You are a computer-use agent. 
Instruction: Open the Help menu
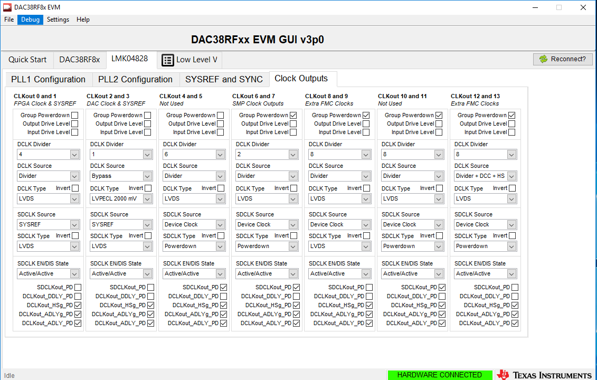click(x=83, y=20)
